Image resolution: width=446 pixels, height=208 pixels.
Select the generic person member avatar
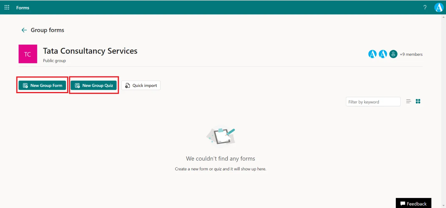tap(393, 54)
